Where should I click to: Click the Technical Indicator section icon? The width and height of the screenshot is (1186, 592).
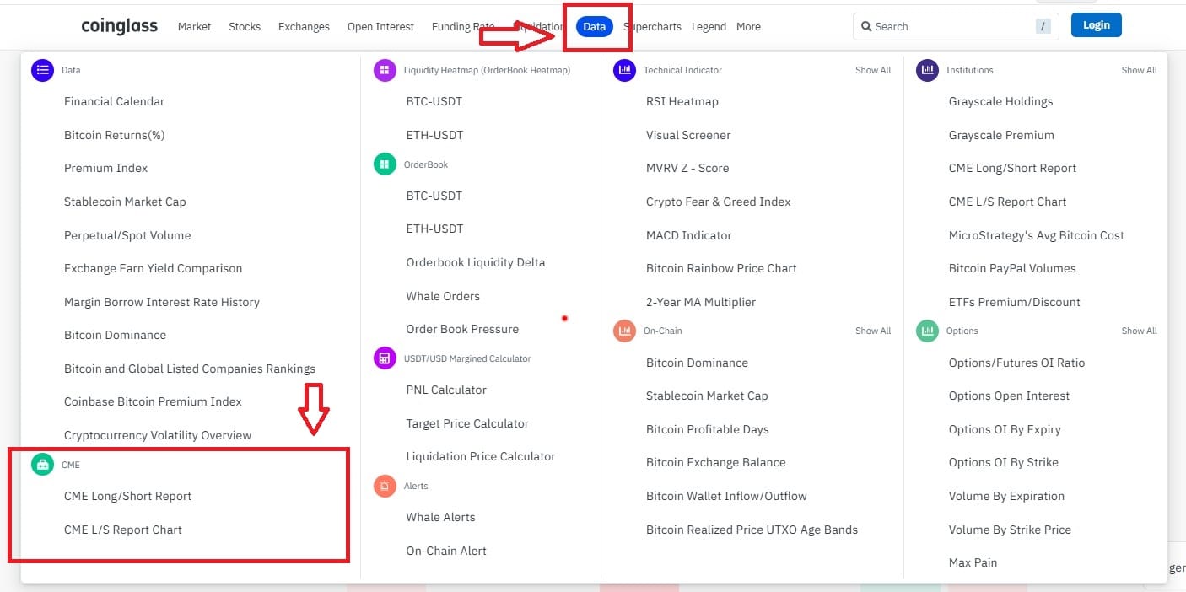point(624,70)
